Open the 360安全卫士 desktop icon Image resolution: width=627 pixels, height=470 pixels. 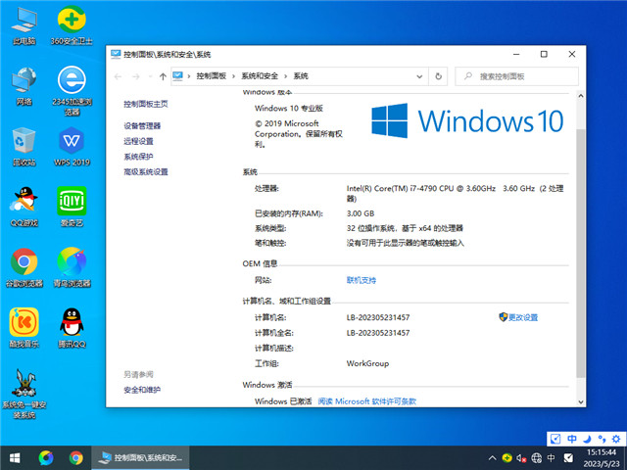(72, 26)
